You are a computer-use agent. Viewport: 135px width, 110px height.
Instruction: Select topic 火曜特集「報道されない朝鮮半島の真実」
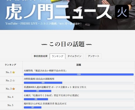point(45,71)
